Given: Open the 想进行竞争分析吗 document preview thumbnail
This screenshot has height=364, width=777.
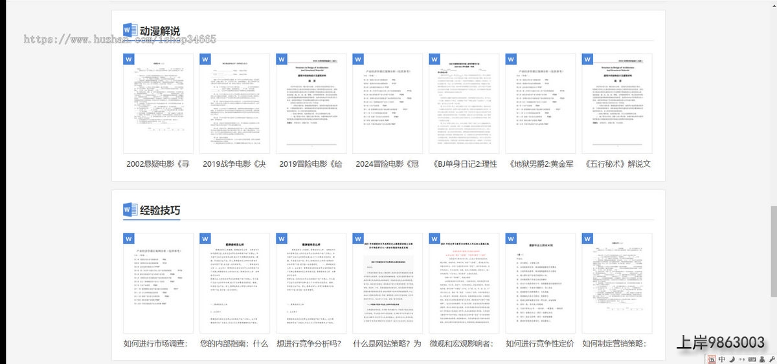Looking at the screenshot, I should (311, 283).
